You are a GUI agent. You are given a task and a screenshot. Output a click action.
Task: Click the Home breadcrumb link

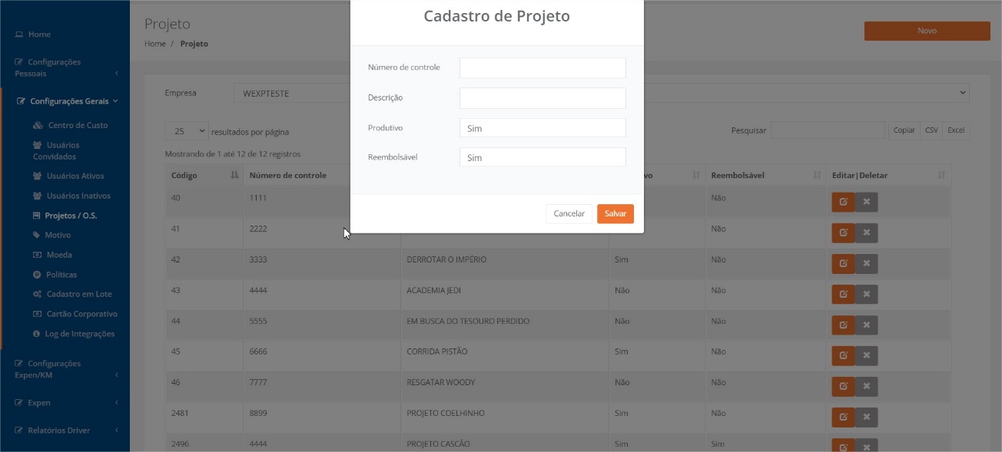155,44
